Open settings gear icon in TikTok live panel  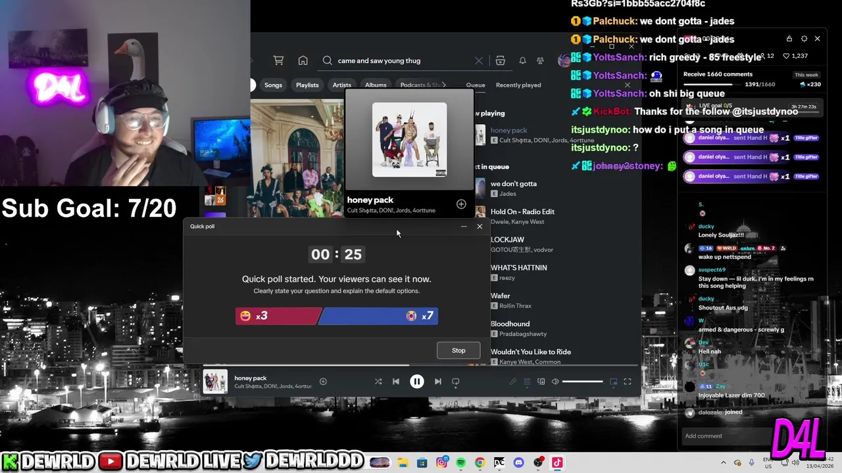coord(804,39)
